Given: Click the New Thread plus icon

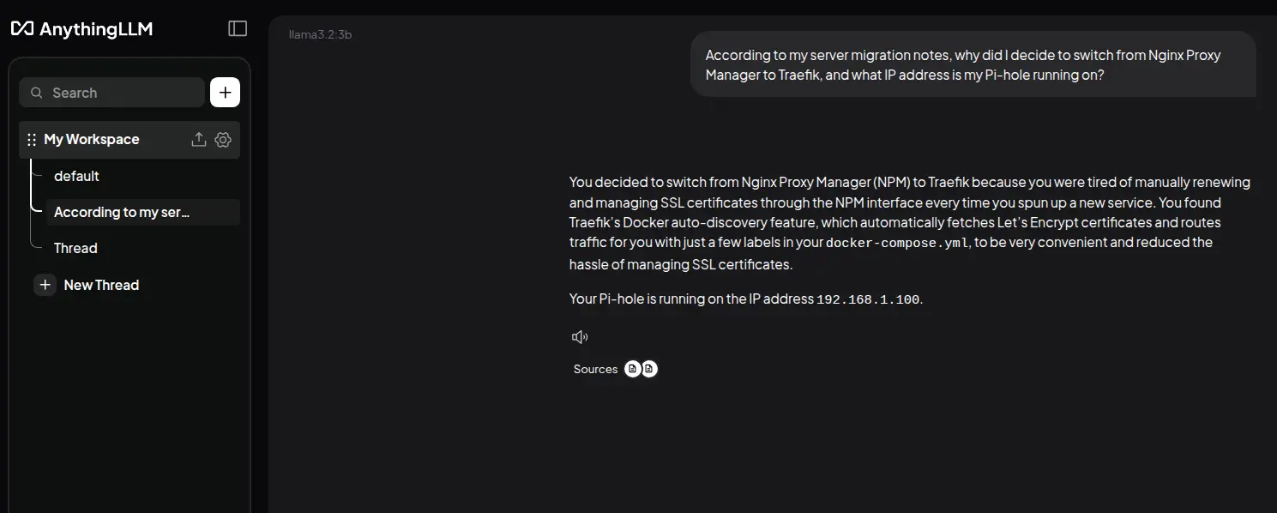Looking at the screenshot, I should (x=45, y=285).
